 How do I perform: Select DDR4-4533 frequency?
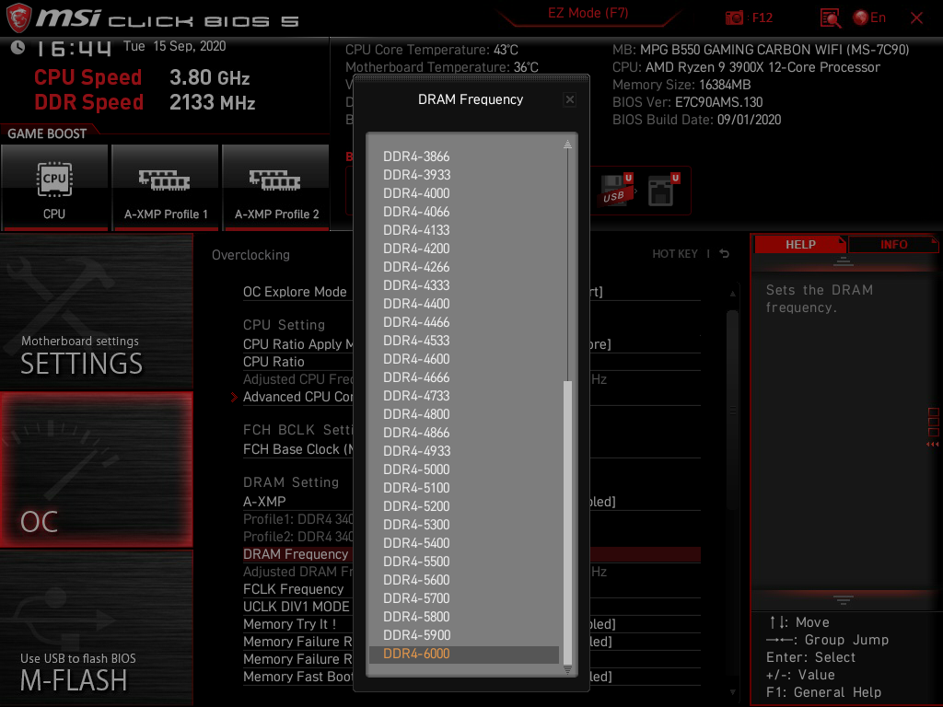[x=416, y=341]
